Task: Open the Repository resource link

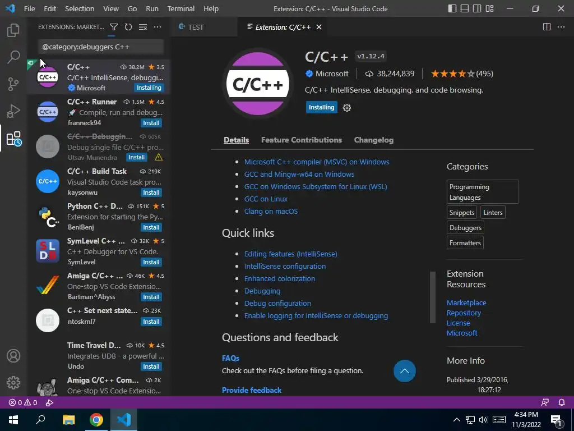Action: coord(464,313)
